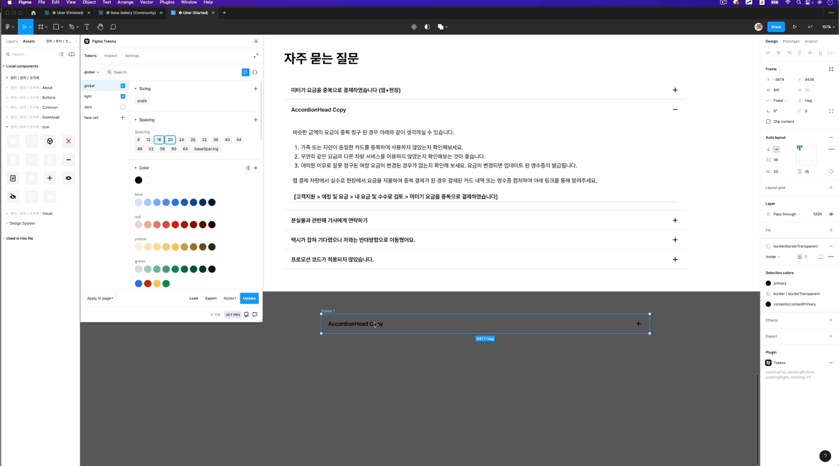Collapse the Sizing token group

click(x=136, y=89)
